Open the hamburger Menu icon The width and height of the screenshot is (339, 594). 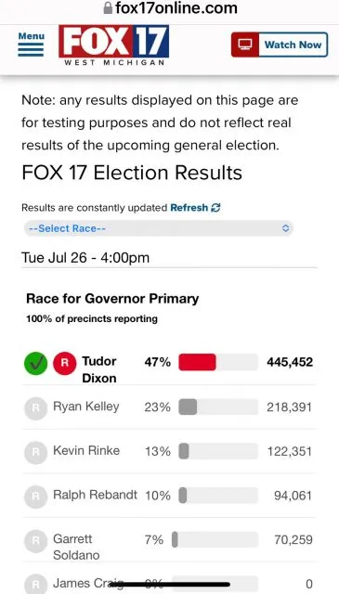point(31,49)
